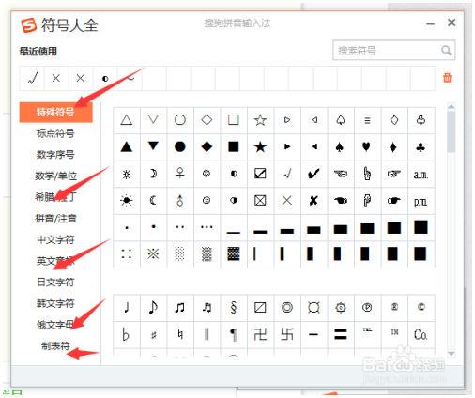Insert the boxed X symbol in the grid
Image resolution: width=475 pixels, height=398 pixels.
(260, 200)
